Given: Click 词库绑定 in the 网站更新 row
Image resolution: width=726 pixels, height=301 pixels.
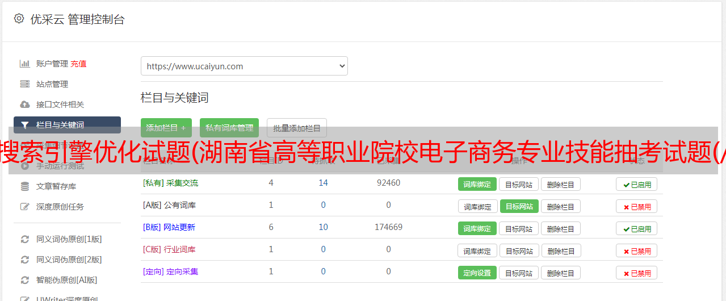Looking at the screenshot, I should [477, 228].
